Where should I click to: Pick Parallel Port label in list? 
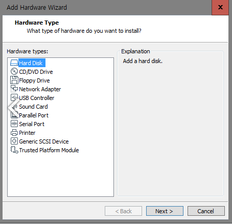tap(34, 115)
